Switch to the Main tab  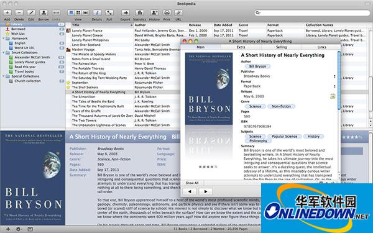(x=201, y=47)
